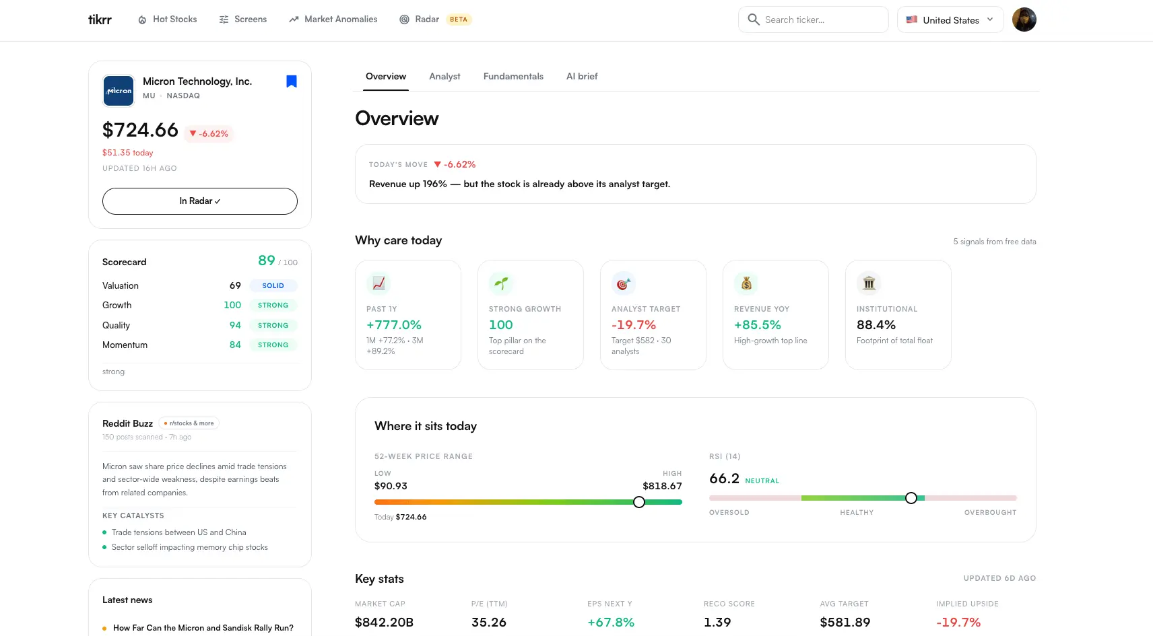Click the P/E (TTM) 35.26 value

click(x=489, y=623)
